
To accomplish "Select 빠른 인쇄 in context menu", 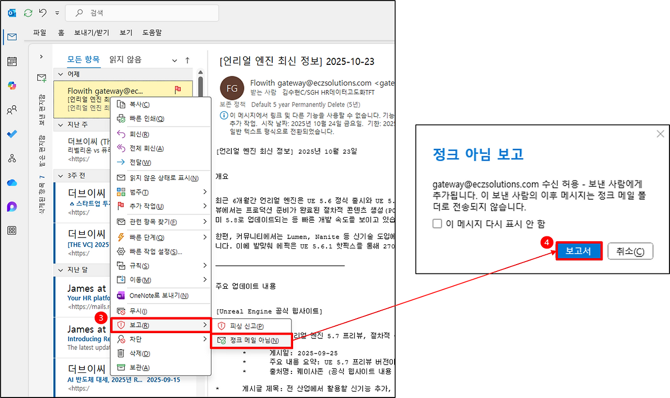I will [x=161, y=119].
